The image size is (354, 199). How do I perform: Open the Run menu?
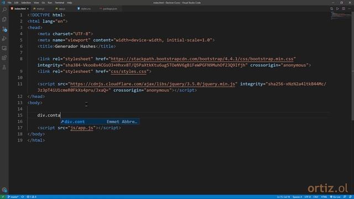50,3
